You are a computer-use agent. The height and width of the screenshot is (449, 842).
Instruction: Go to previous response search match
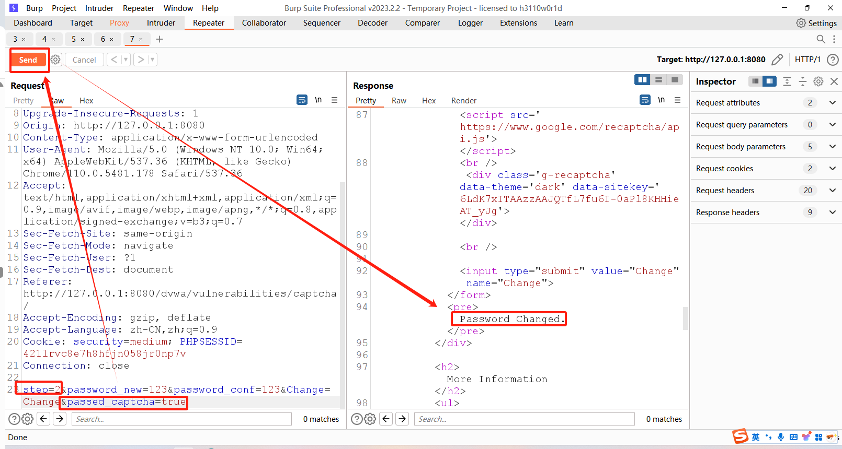pyautogui.click(x=386, y=419)
